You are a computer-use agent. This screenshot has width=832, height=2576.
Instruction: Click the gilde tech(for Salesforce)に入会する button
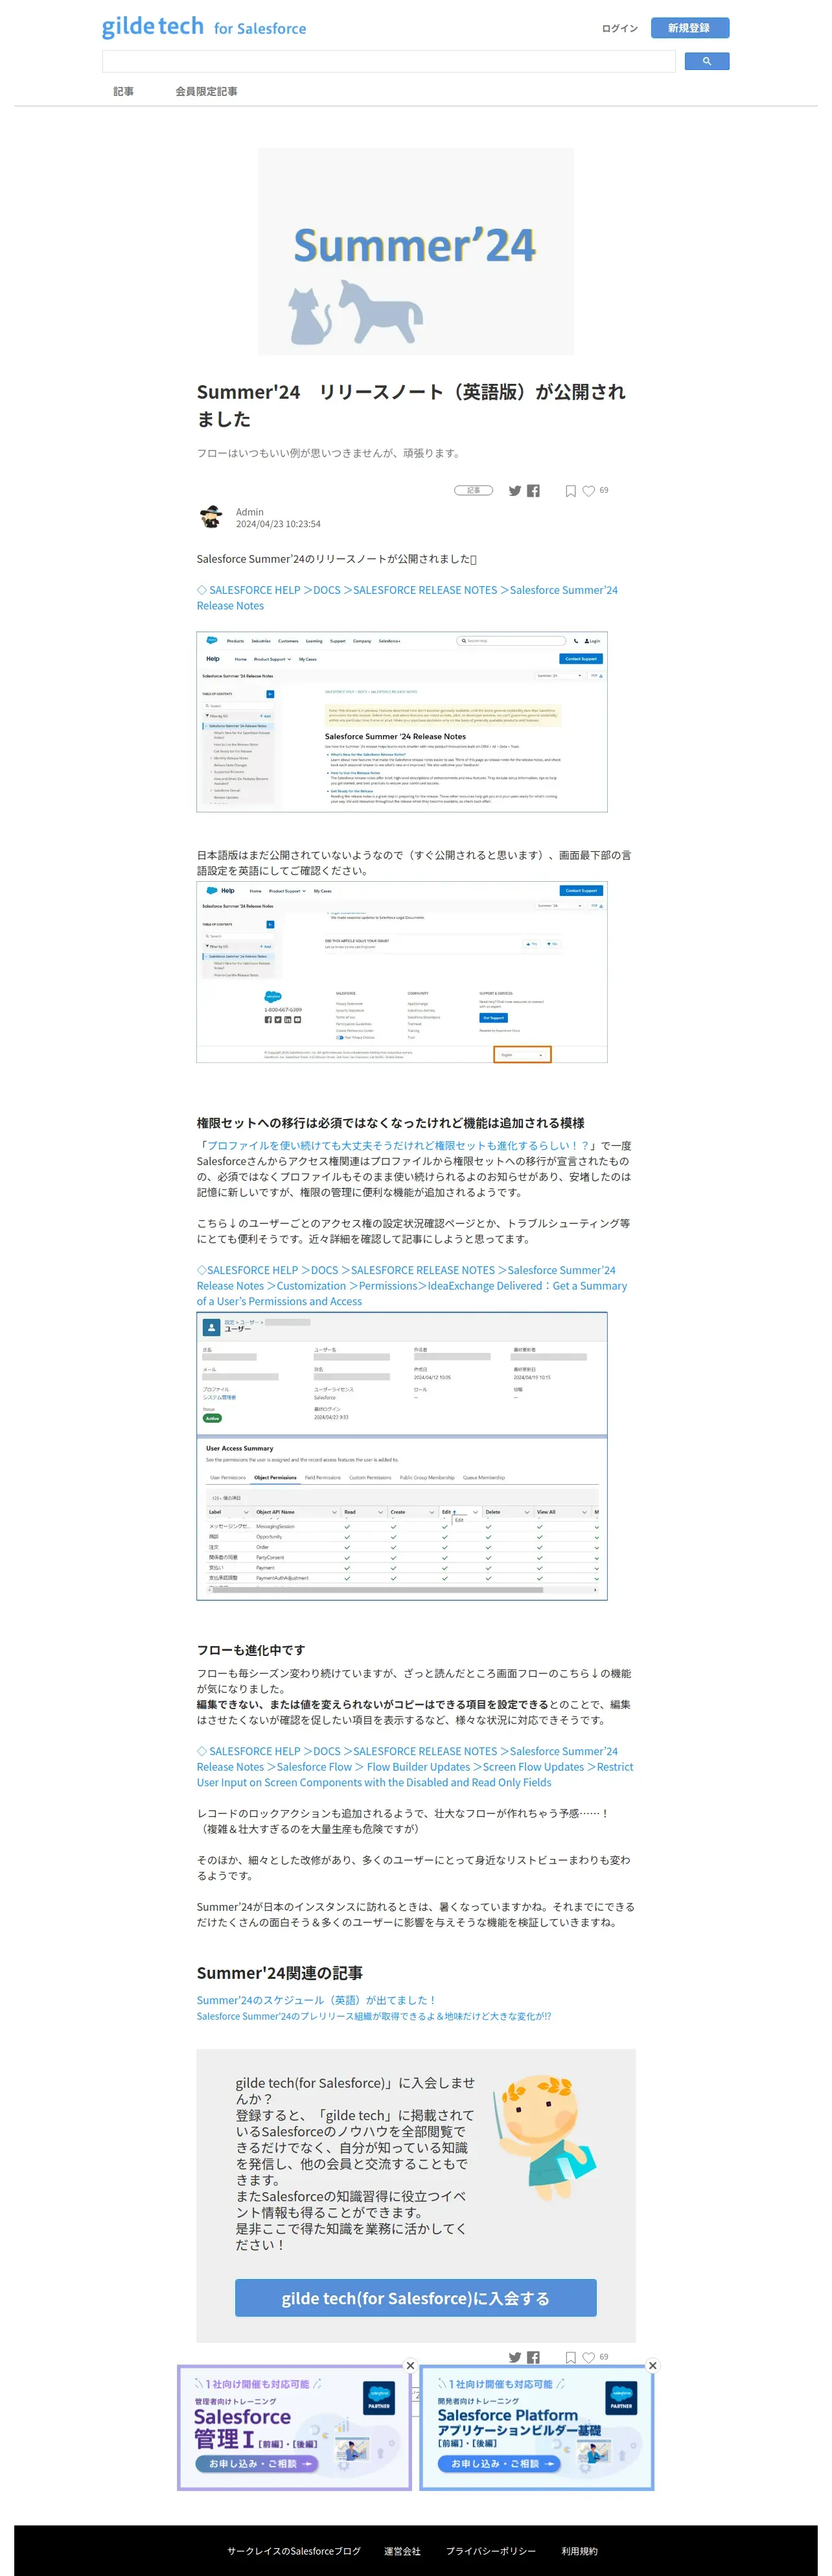(x=415, y=2298)
